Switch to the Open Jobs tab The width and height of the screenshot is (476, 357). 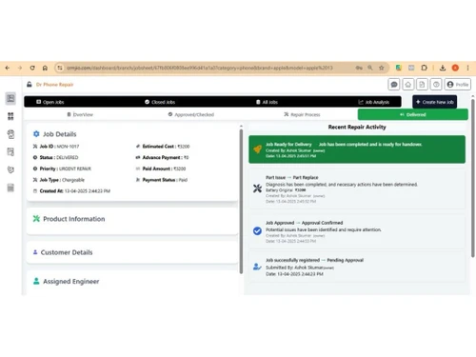click(50, 102)
